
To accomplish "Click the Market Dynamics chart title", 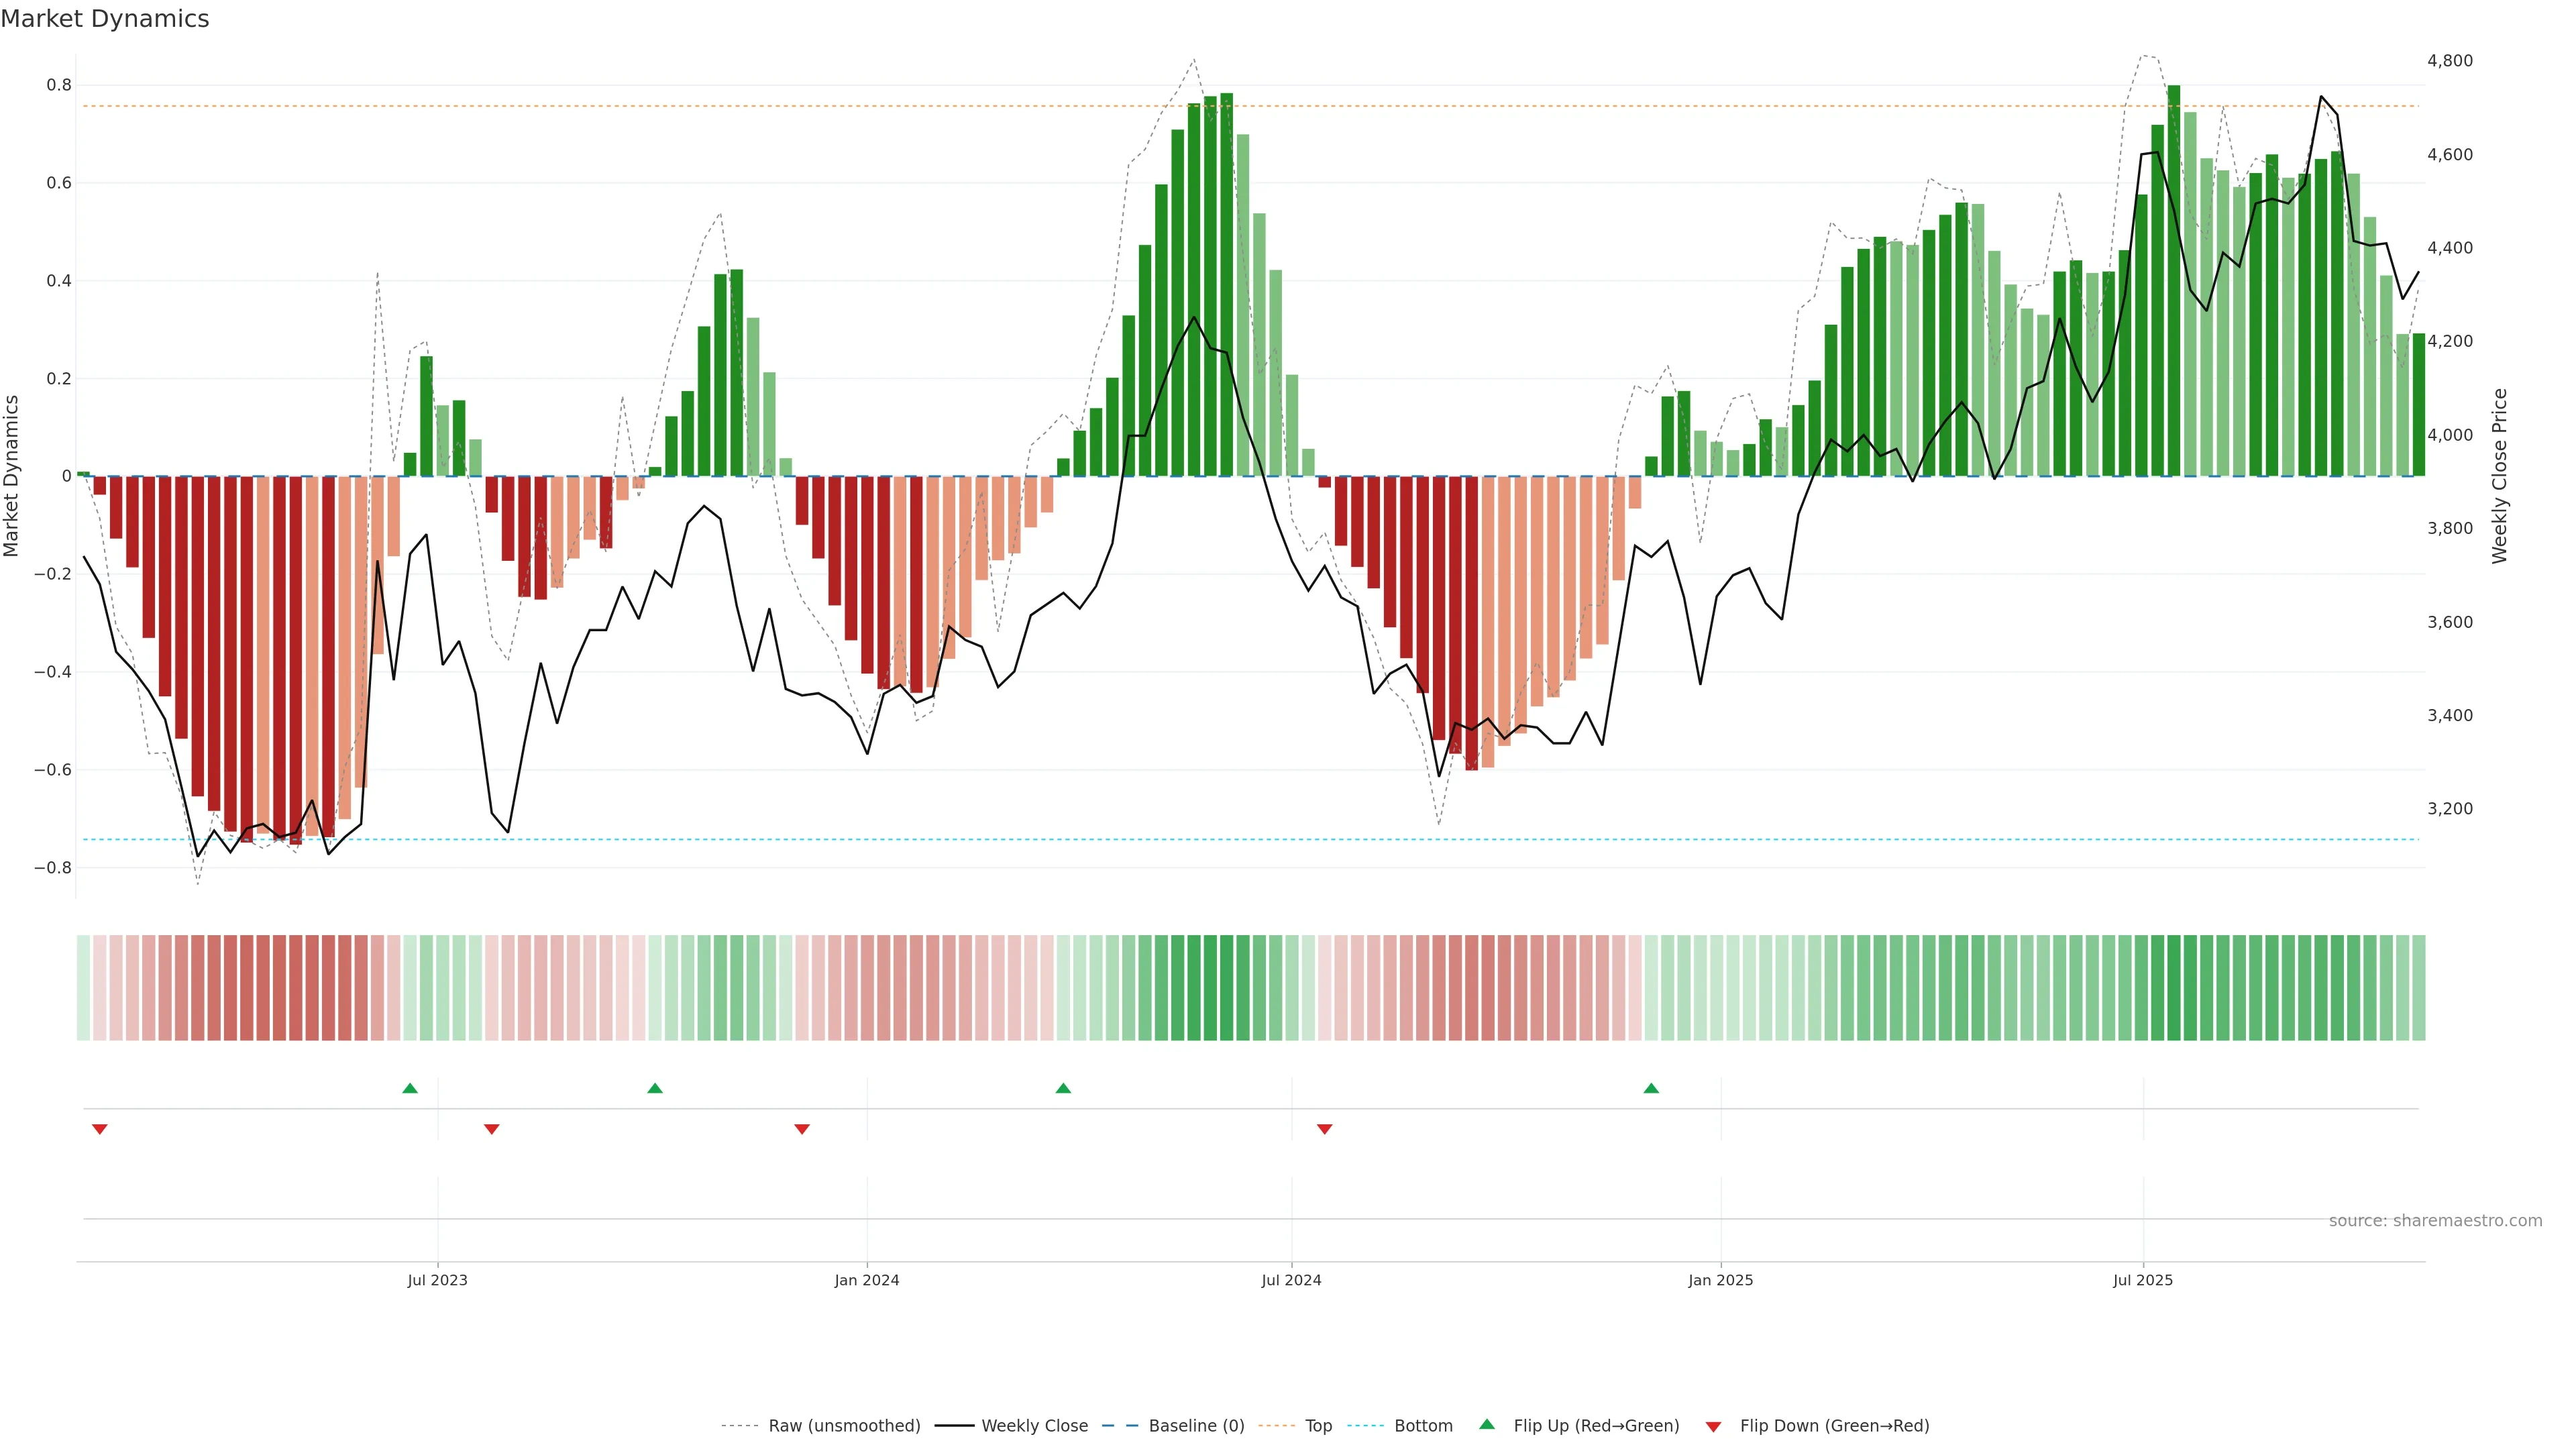I will click(105, 19).
